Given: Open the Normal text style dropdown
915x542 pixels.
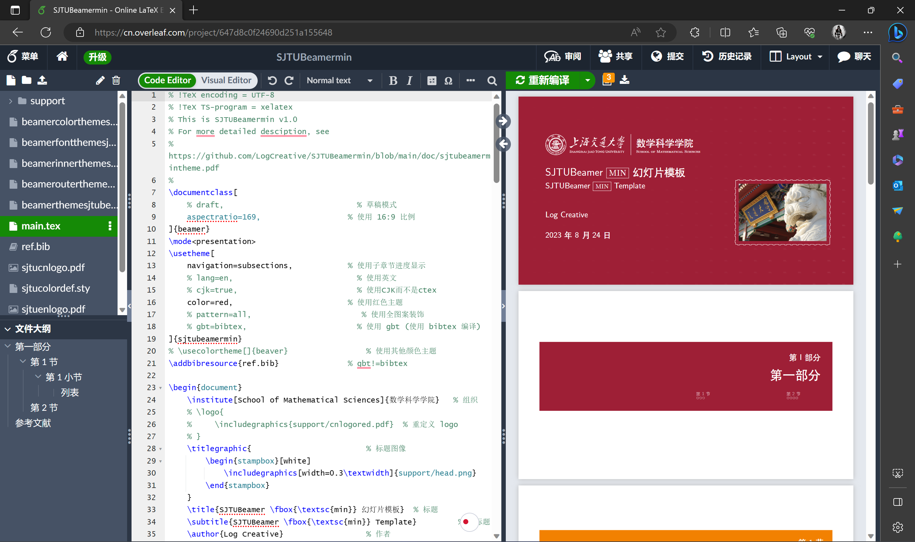Looking at the screenshot, I should [340, 80].
